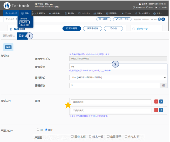Click the 源泉所得税 item field
Image resolution: width=170 pixels, height=142 pixels.
click(111, 102)
